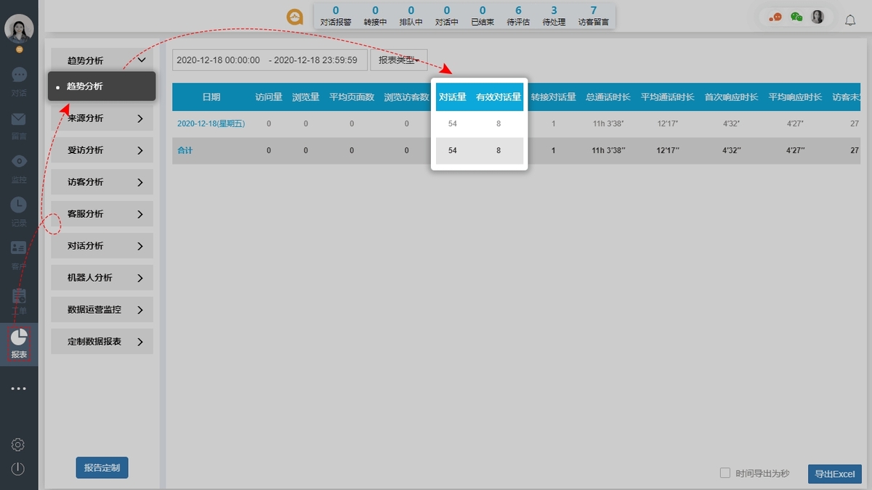Open the 客户 customer card icon
872x490 pixels.
19,248
